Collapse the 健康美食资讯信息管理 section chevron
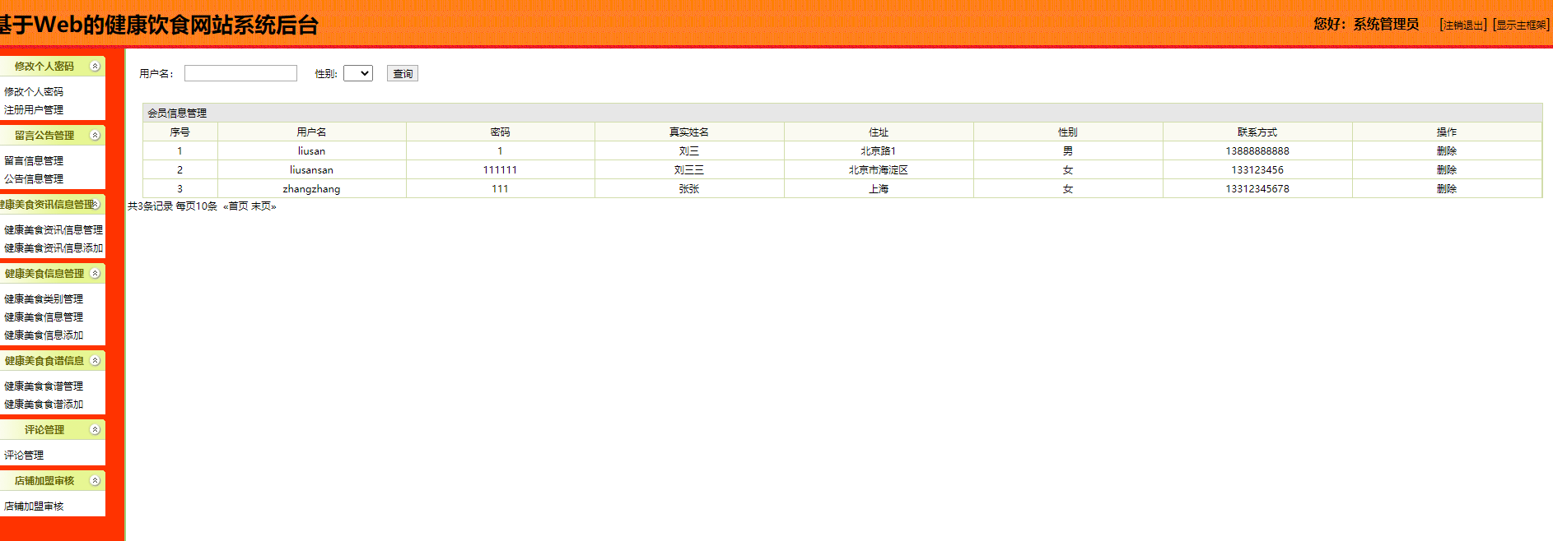Image resolution: width=1553 pixels, height=541 pixels. [95, 204]
